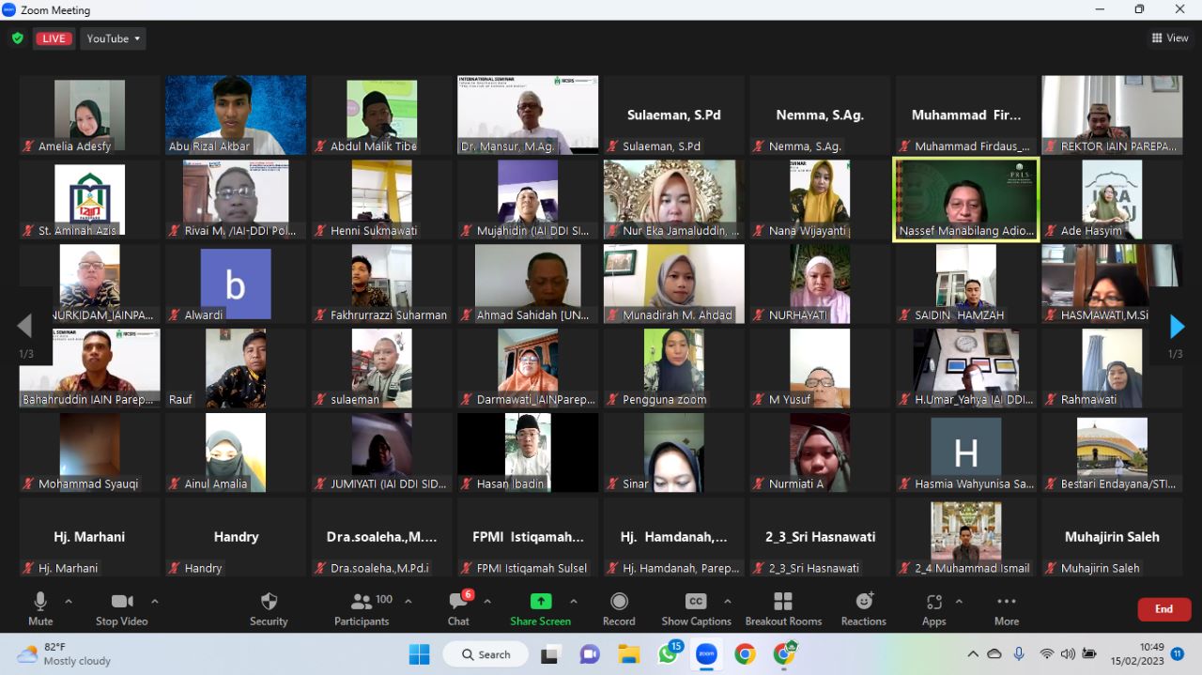This screenshot has height=675, width=1202.
Task: Open the More options menu
Action: [x=1006, y=607]
